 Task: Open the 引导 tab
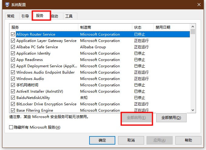pos(25,16)
